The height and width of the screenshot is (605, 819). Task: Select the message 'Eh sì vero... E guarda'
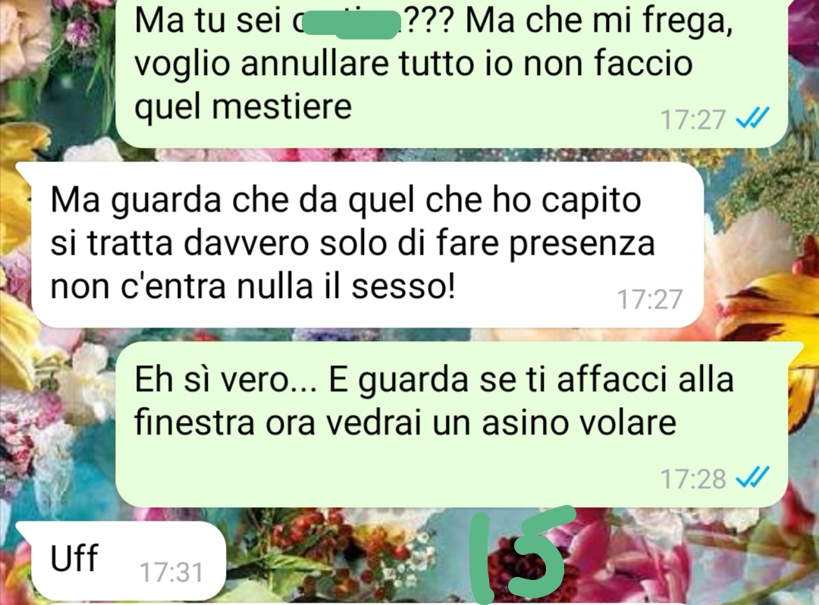coord(451,424)
